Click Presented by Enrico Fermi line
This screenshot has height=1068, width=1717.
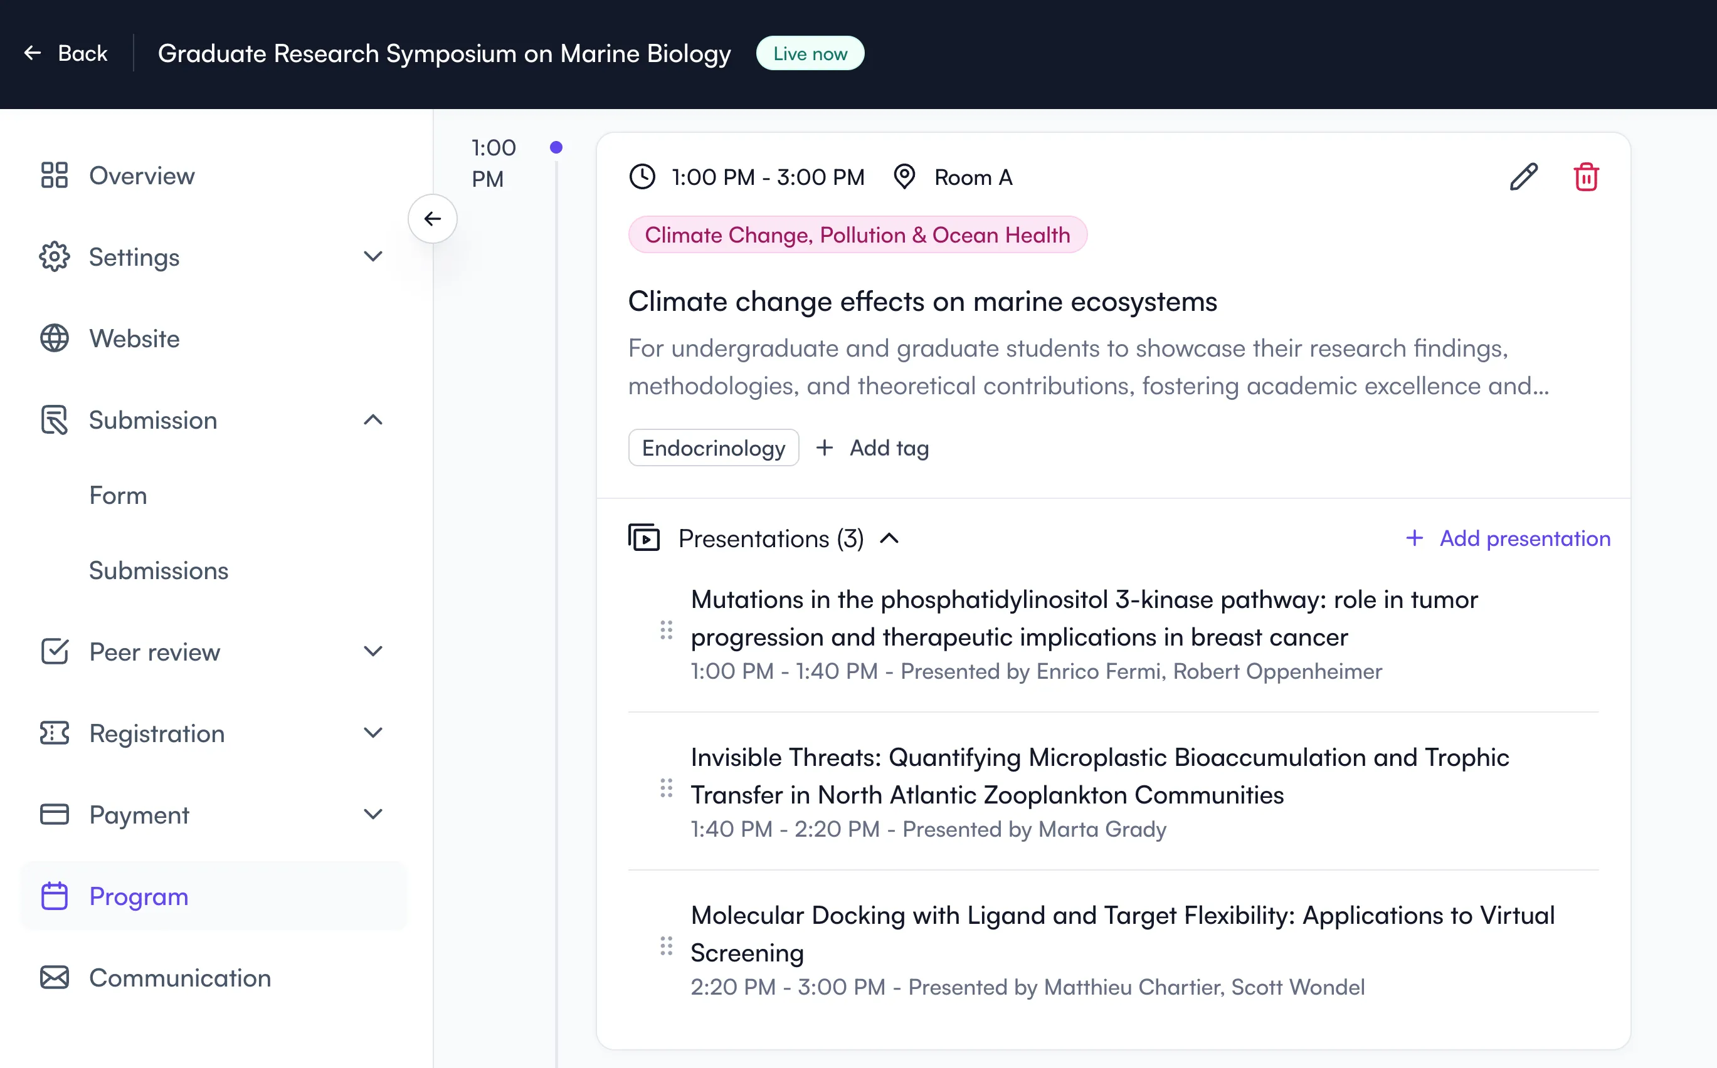click(x=1036, y=671)
